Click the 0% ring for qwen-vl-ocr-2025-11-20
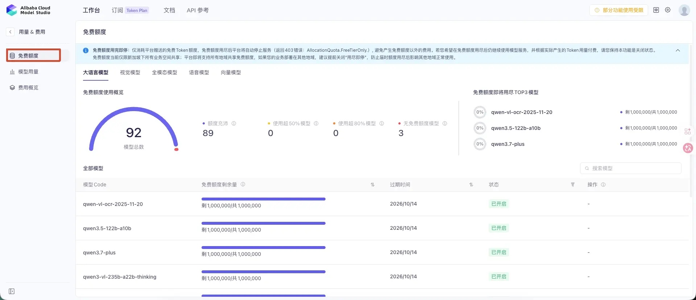Image resolution: width=696 pixels, height=300 pixels. 480,112
